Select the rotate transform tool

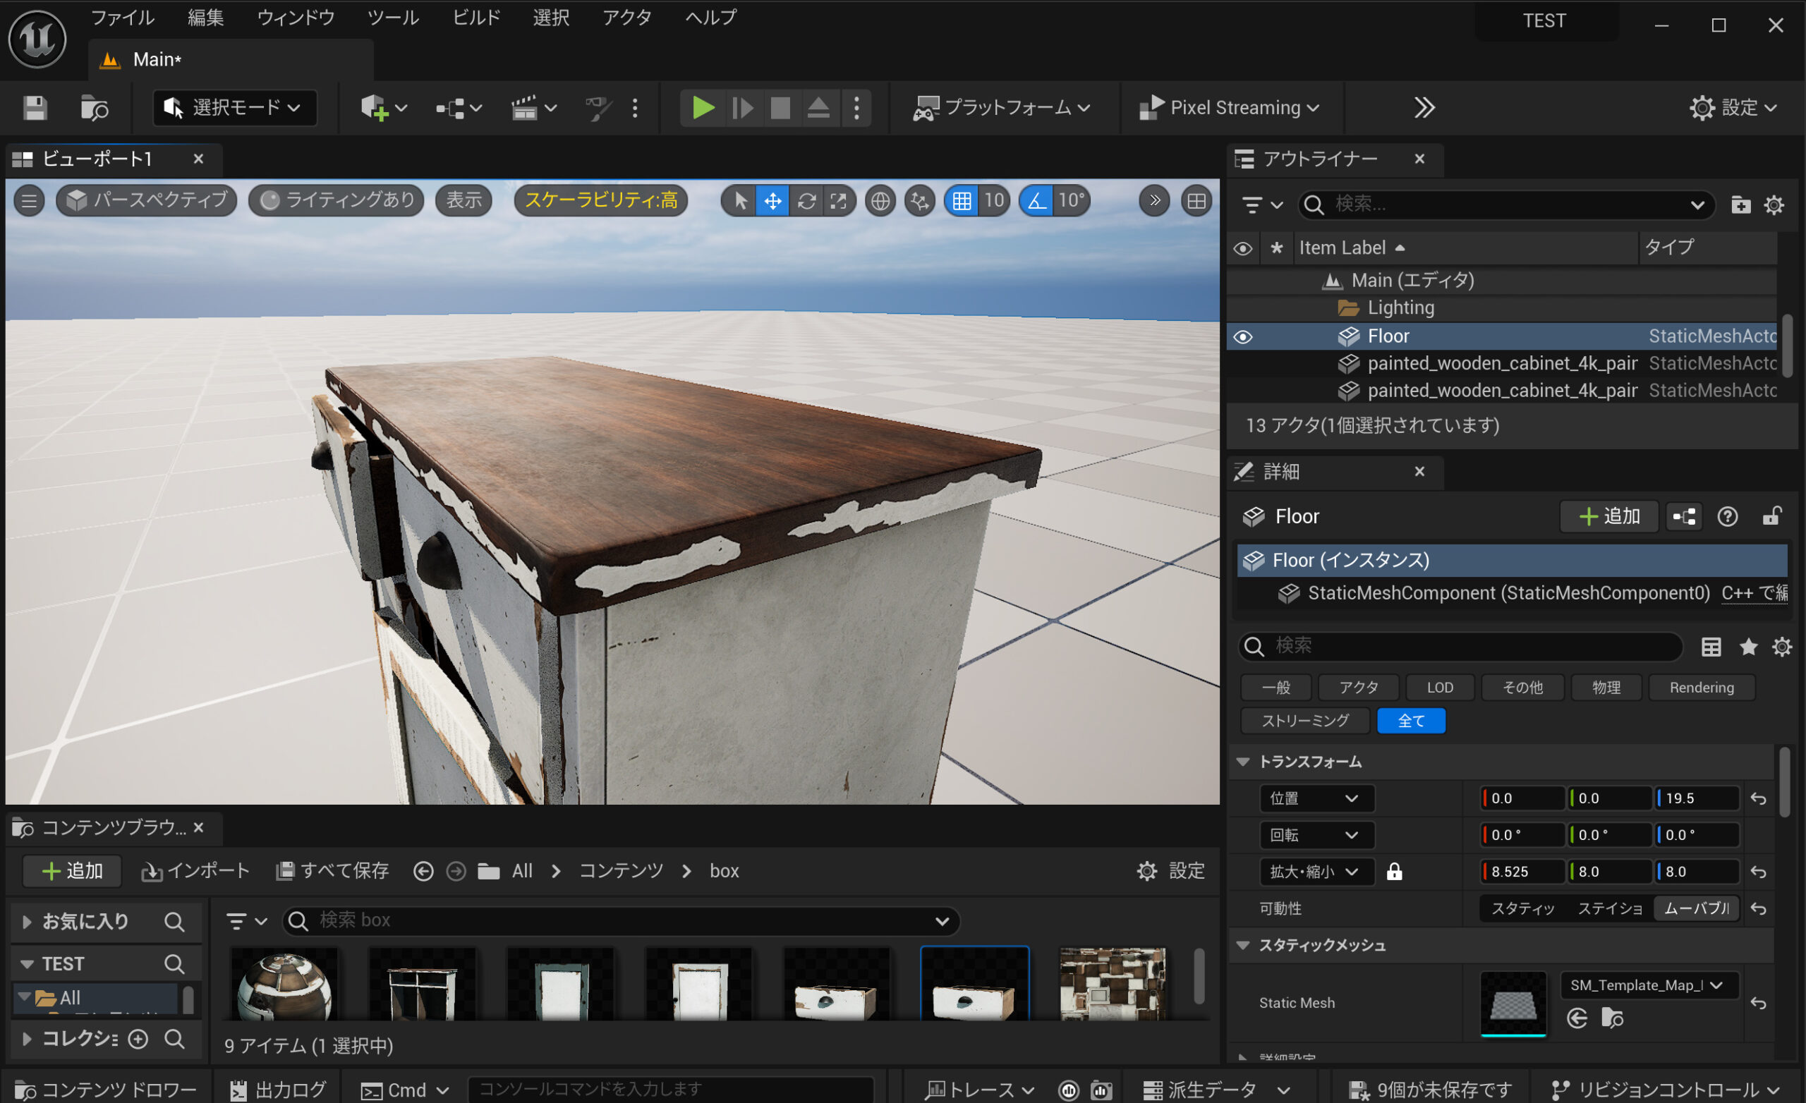point(806,201)
